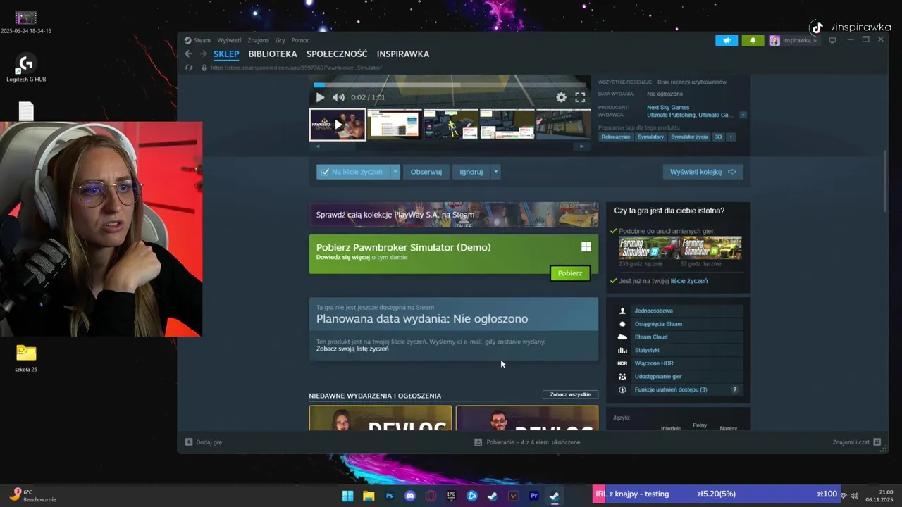Click the Włączone HDR feature row
The height and width of the screenshot is (507, 902).
click(679, 363)
